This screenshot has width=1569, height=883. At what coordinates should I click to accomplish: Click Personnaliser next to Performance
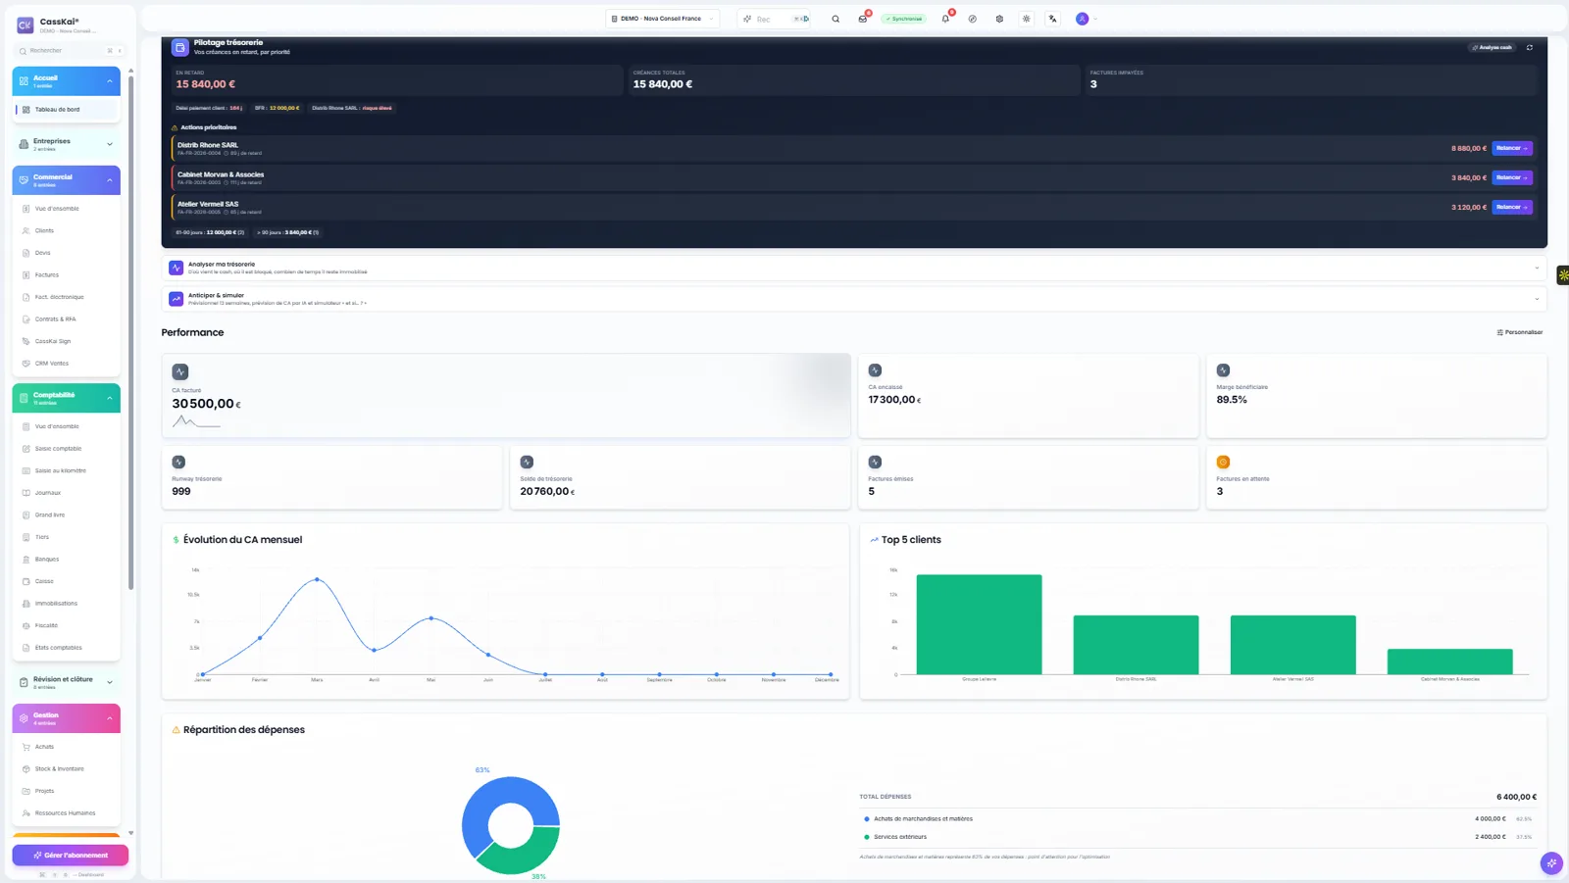tap(1520, 332)
